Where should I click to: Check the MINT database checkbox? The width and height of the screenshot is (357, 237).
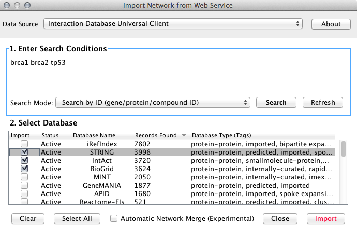24,177
